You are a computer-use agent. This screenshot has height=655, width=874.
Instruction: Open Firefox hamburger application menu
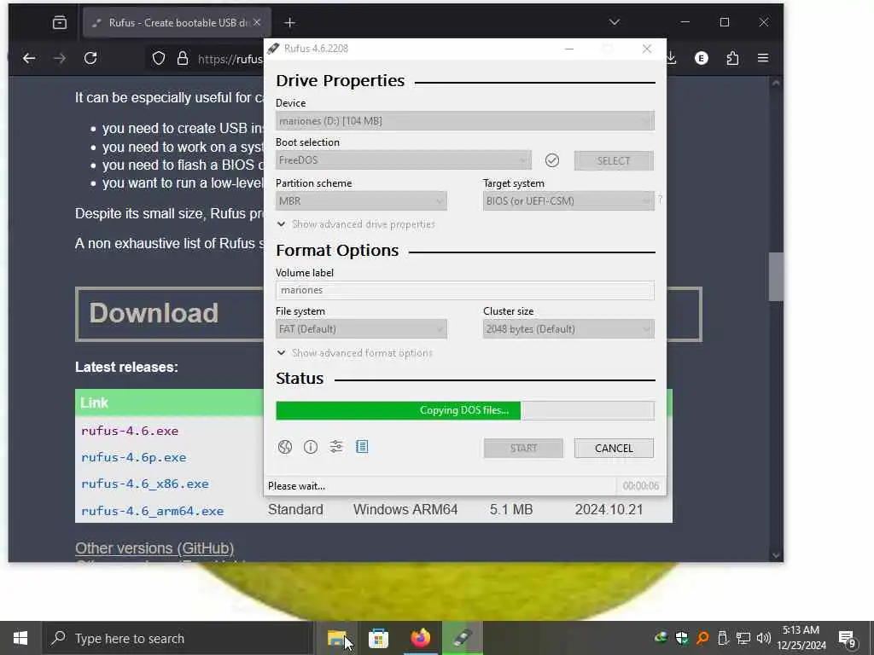pyautogui.click(x=763, y=58)
